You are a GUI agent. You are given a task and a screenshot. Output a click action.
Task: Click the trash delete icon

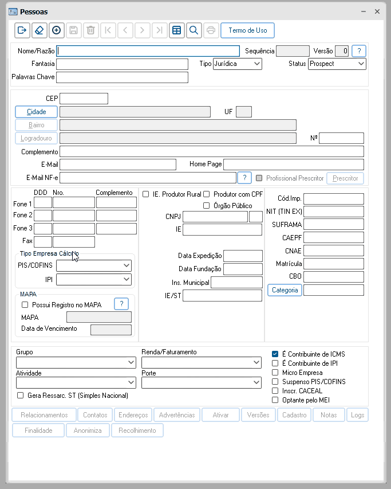click(x=90, y=30)
